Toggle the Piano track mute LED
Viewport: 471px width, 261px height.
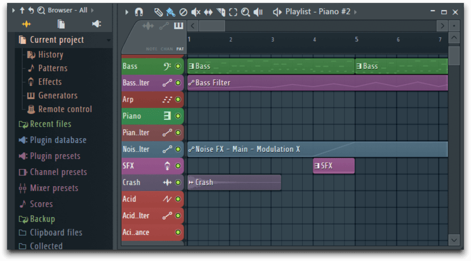[x=178, y=116]
